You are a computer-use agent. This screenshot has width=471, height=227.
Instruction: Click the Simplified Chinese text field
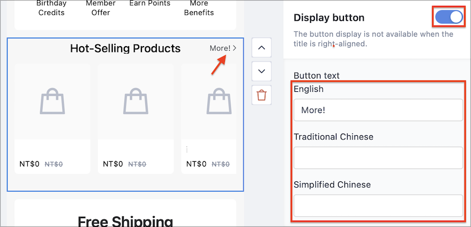coord(378,206)
